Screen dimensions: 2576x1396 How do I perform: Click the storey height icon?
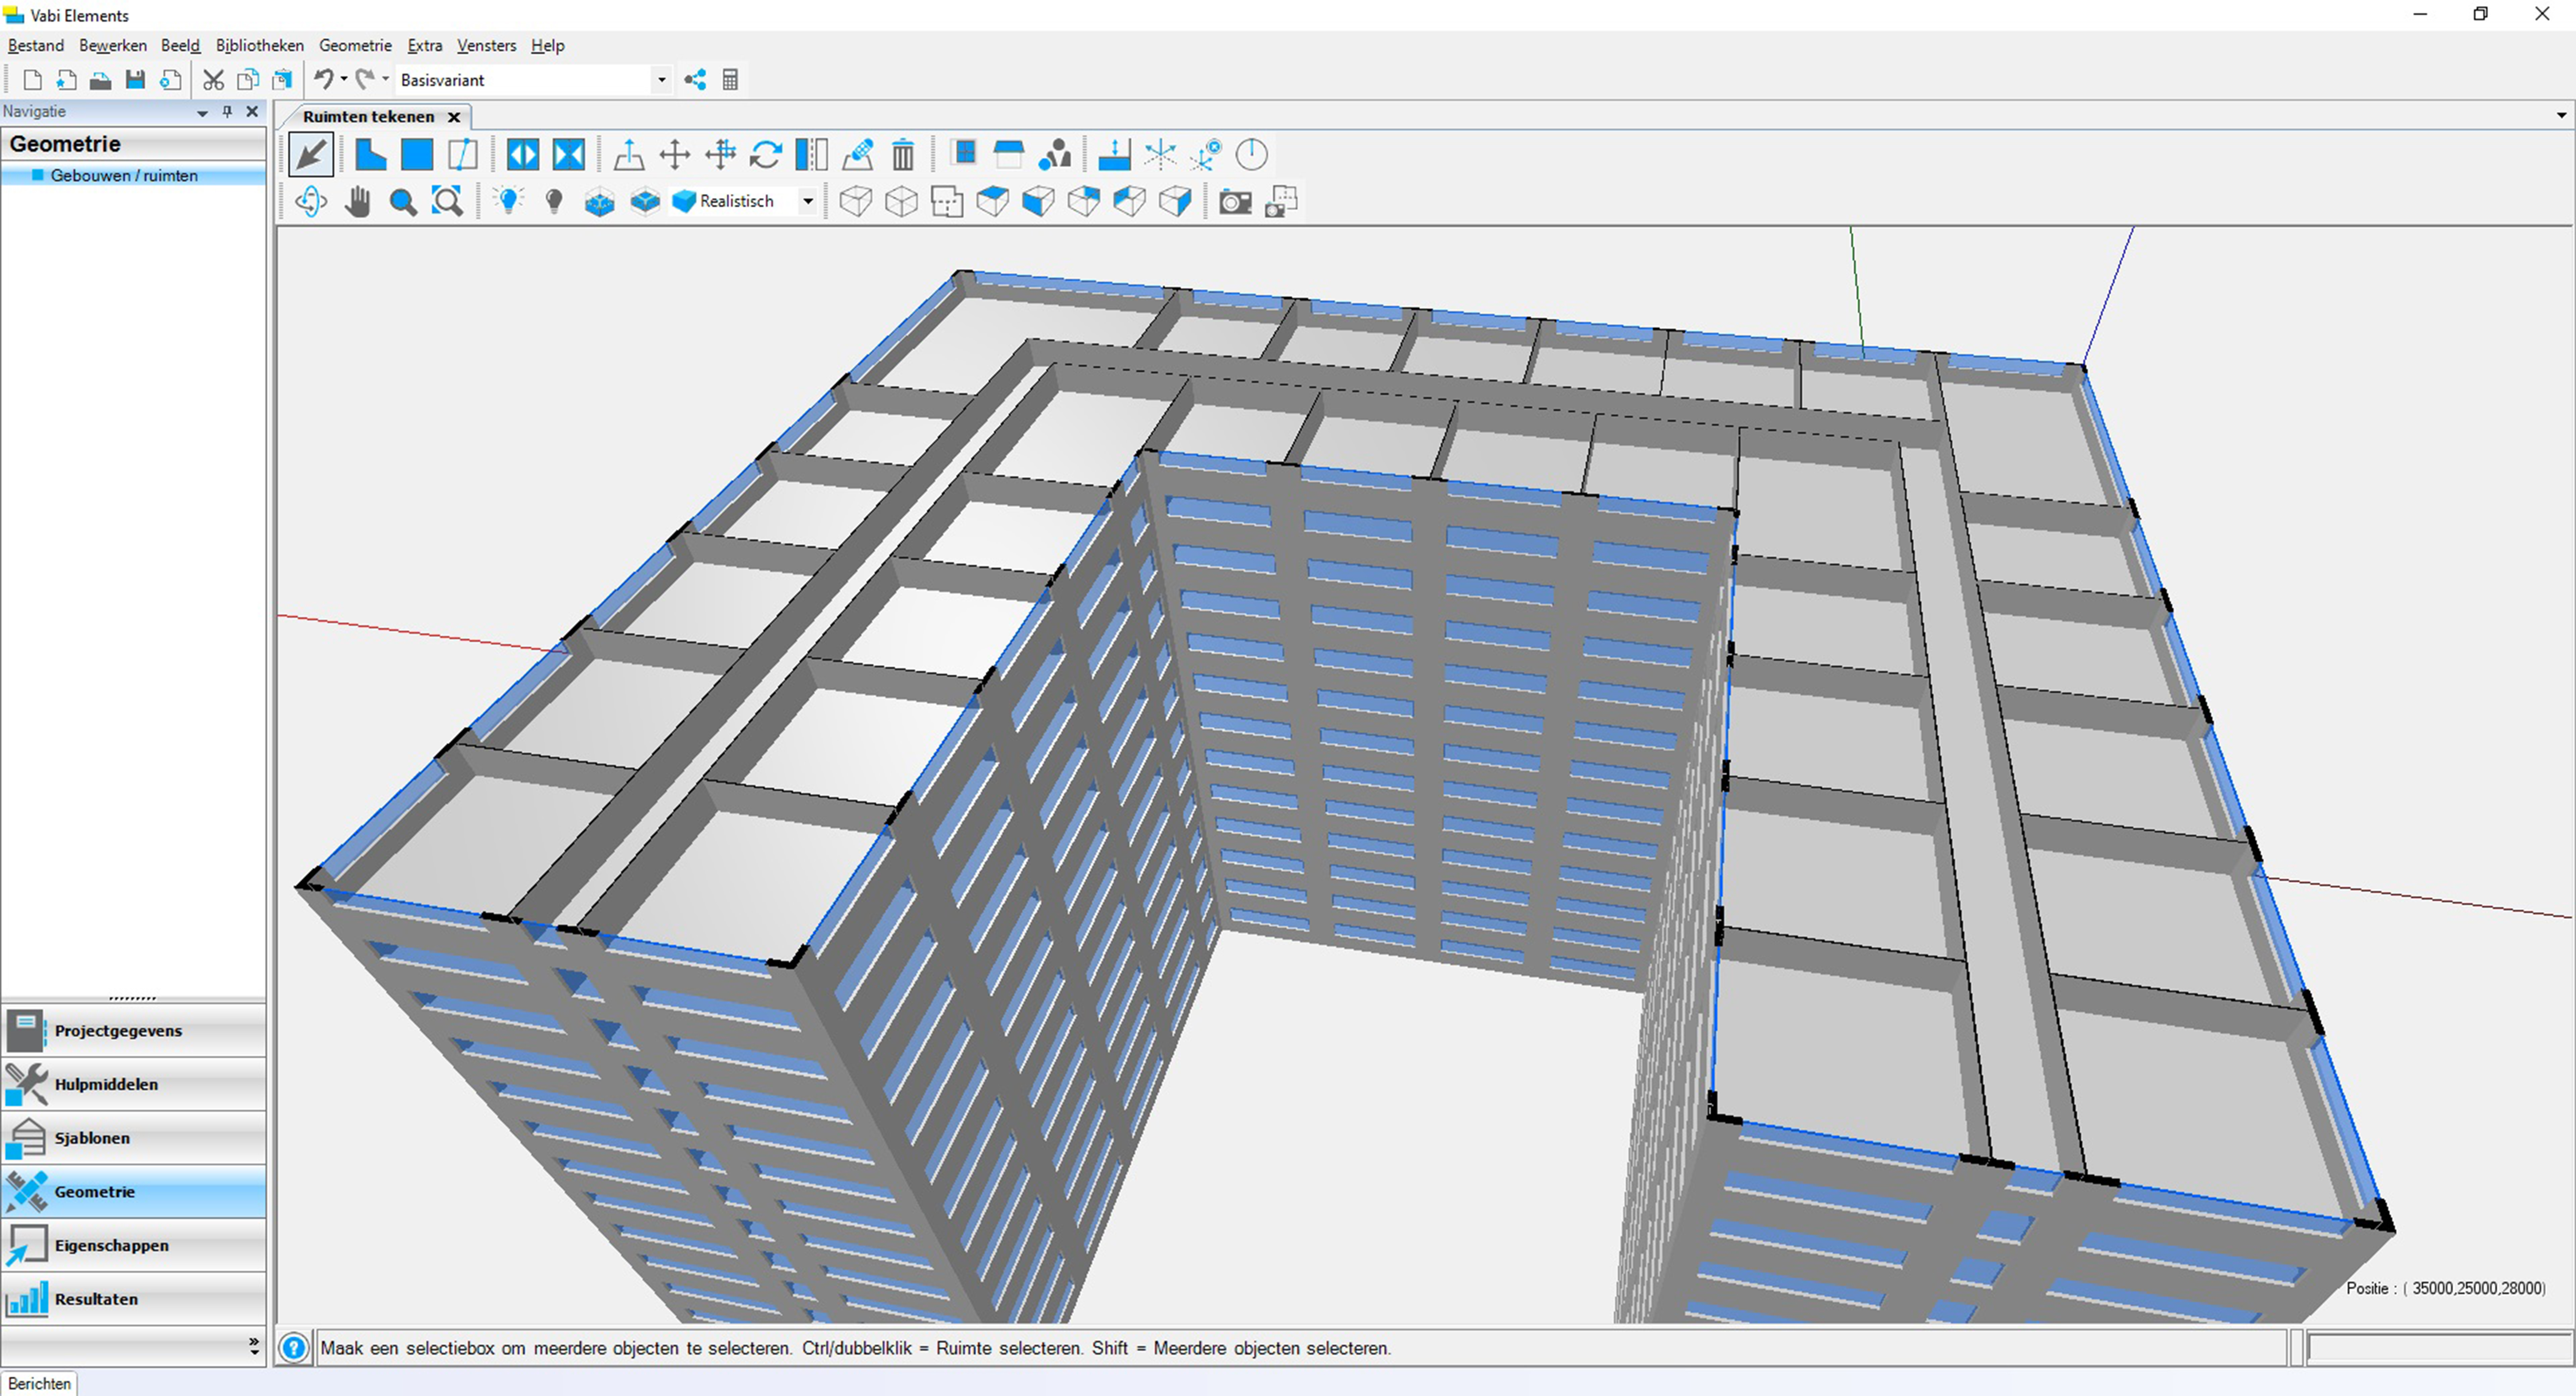pyautogui.click(x=1114, y=155)
